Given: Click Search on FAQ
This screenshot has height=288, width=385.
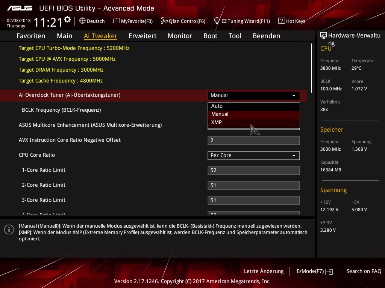Looking at the screenshot, I should 364,271.
